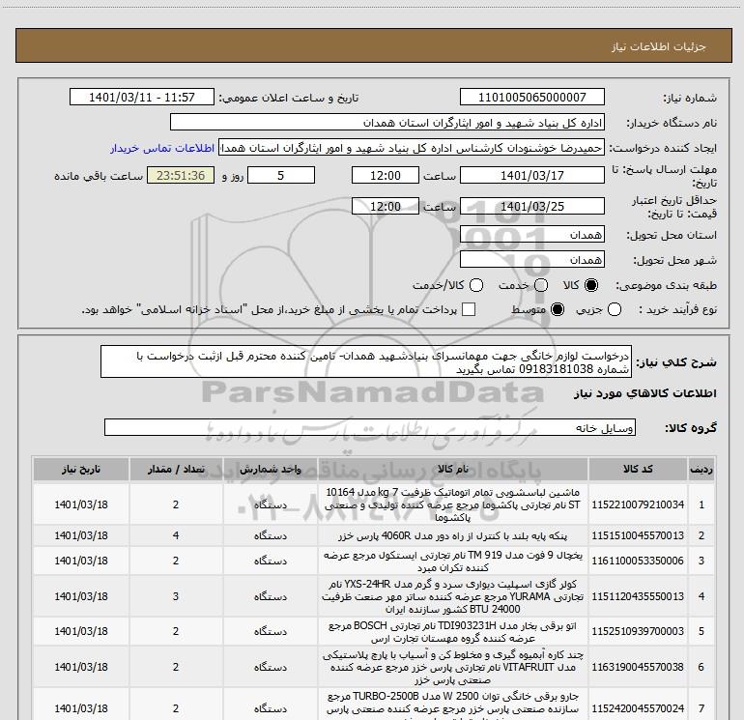Click the یخچال 9 فوت item name

coord(452,561)
